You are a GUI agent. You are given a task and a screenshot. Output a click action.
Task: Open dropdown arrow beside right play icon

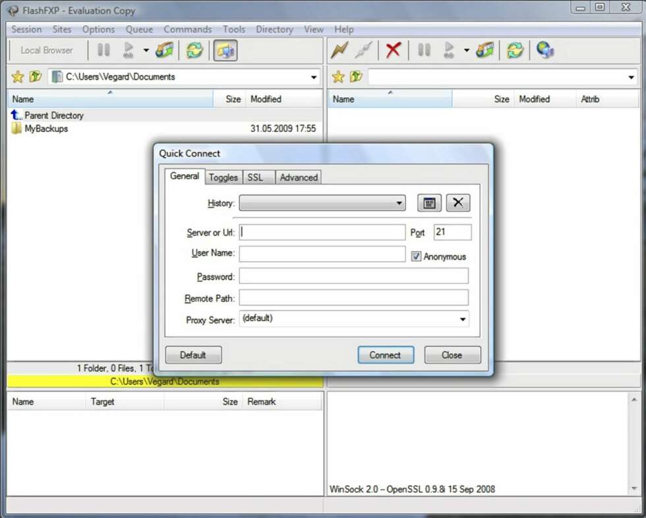[x=467, y=50]
